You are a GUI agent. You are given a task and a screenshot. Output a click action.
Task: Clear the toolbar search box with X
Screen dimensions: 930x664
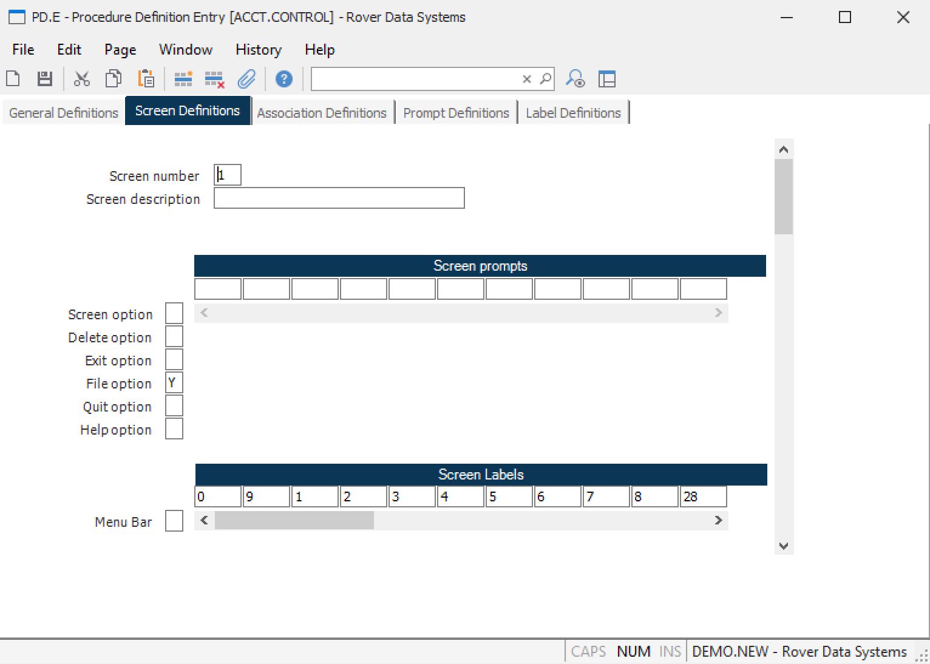pos(527,79)
